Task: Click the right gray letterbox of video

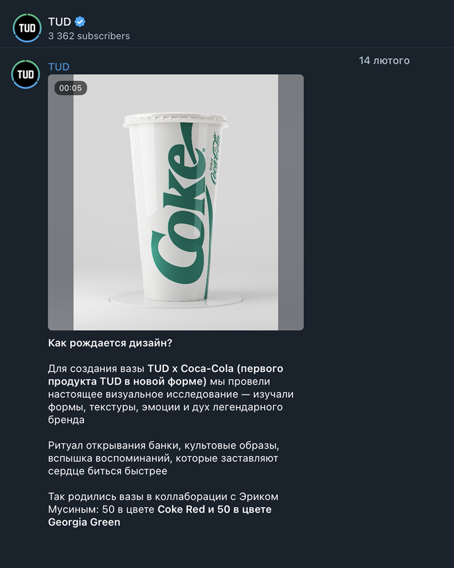Action: pos(291,202)
